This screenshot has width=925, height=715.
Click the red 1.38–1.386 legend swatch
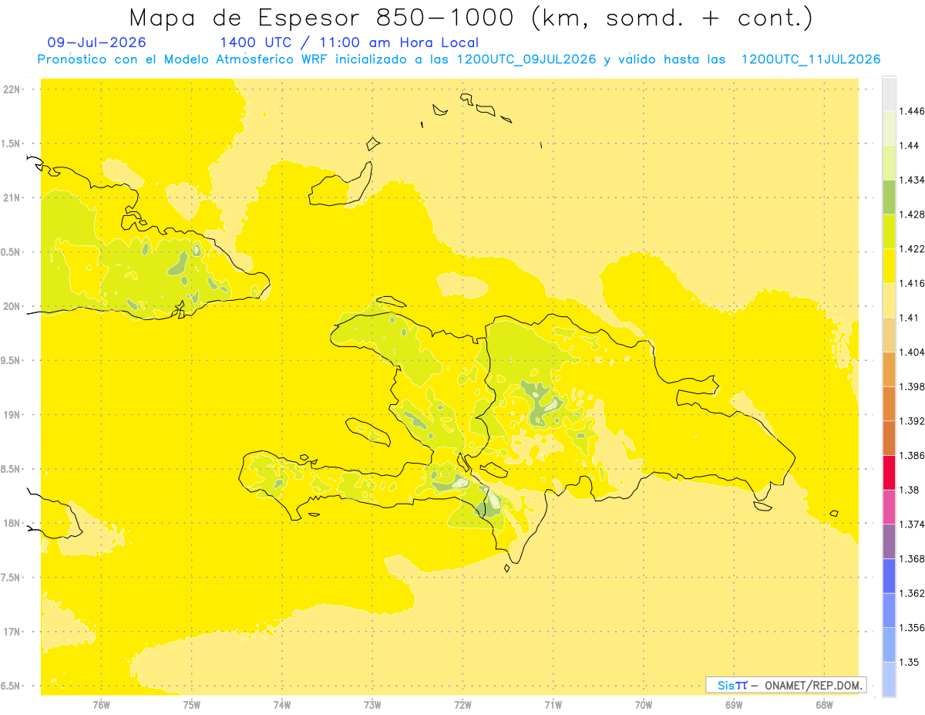point(889,473)
